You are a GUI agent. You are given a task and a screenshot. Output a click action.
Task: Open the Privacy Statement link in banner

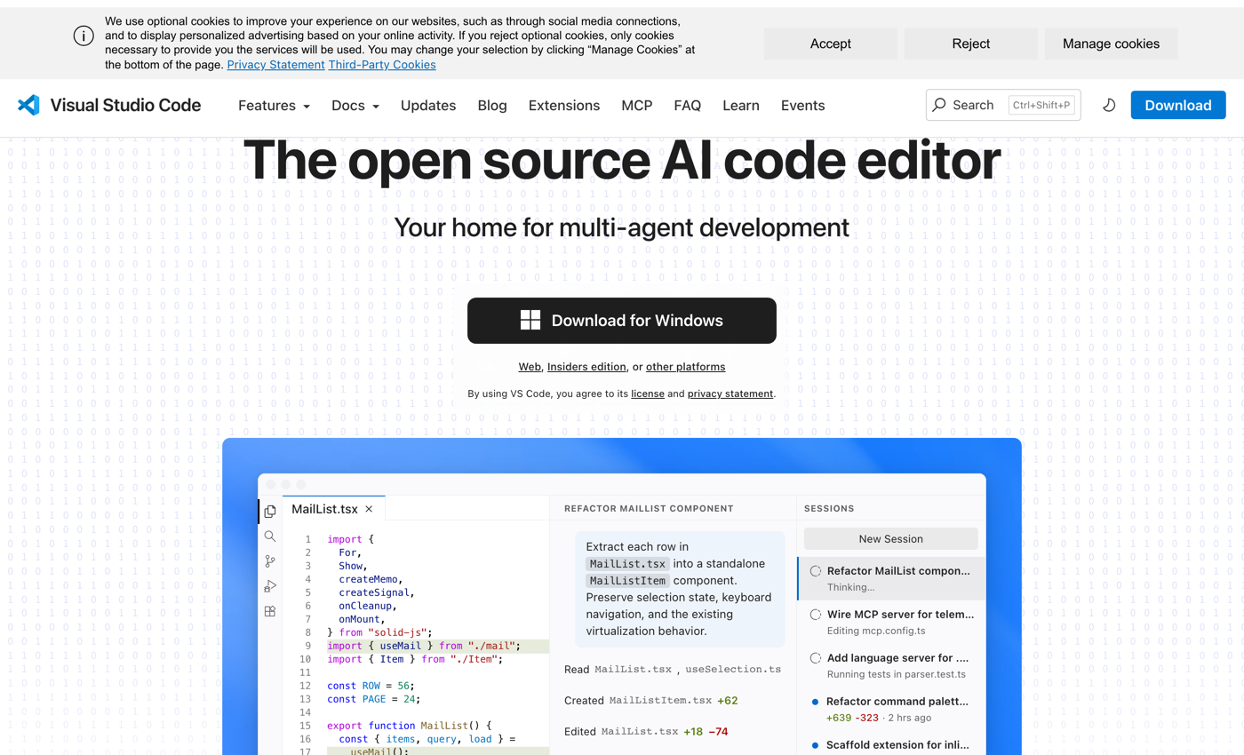(275, 65)
